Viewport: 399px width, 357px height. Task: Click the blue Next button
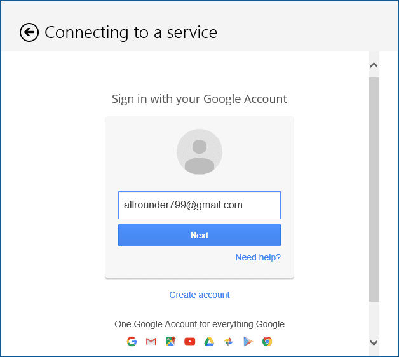pos(199,235)
